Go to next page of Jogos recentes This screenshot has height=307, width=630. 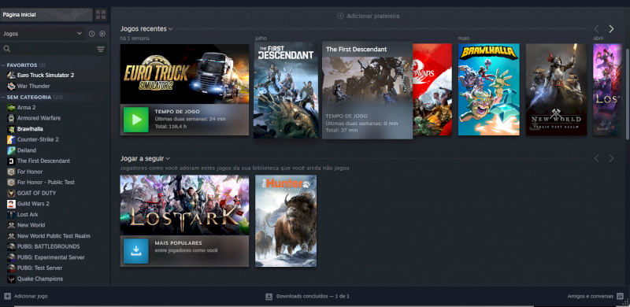(611, 29)
